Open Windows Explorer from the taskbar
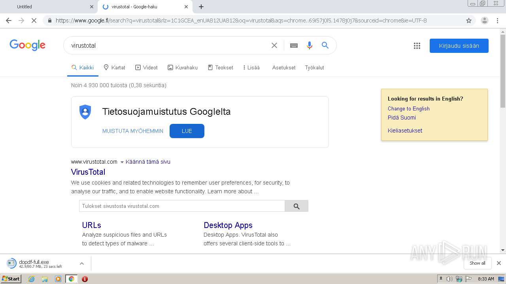 [45, 279]
